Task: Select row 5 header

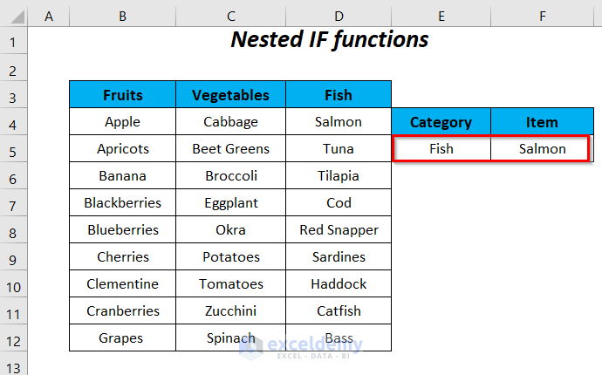Action: [x=14, y=149]
